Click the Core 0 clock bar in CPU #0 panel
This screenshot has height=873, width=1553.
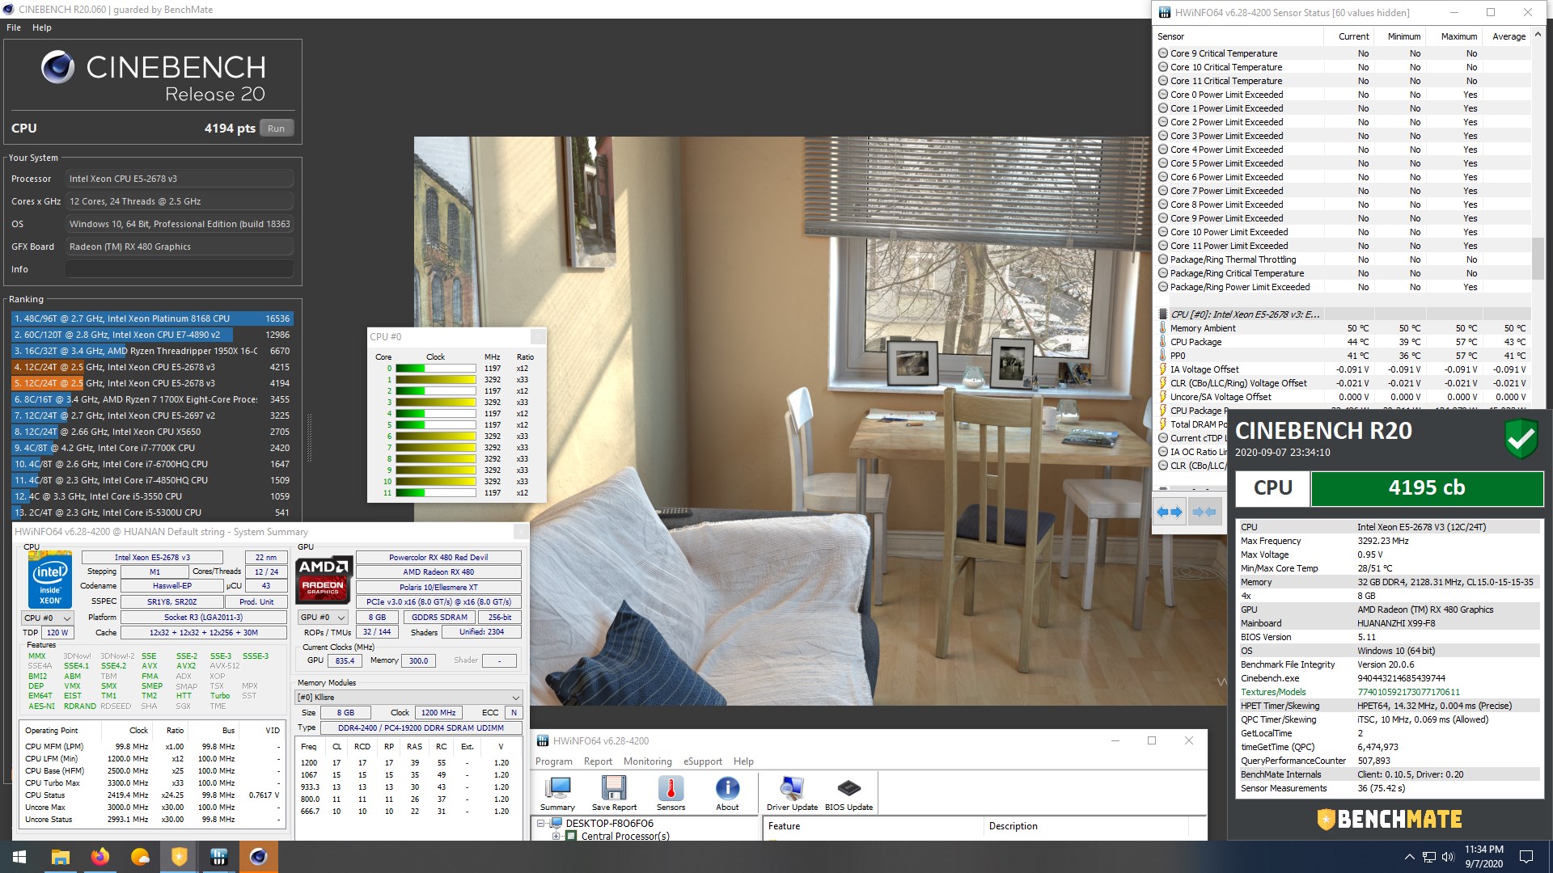click(x=435, y=369)
